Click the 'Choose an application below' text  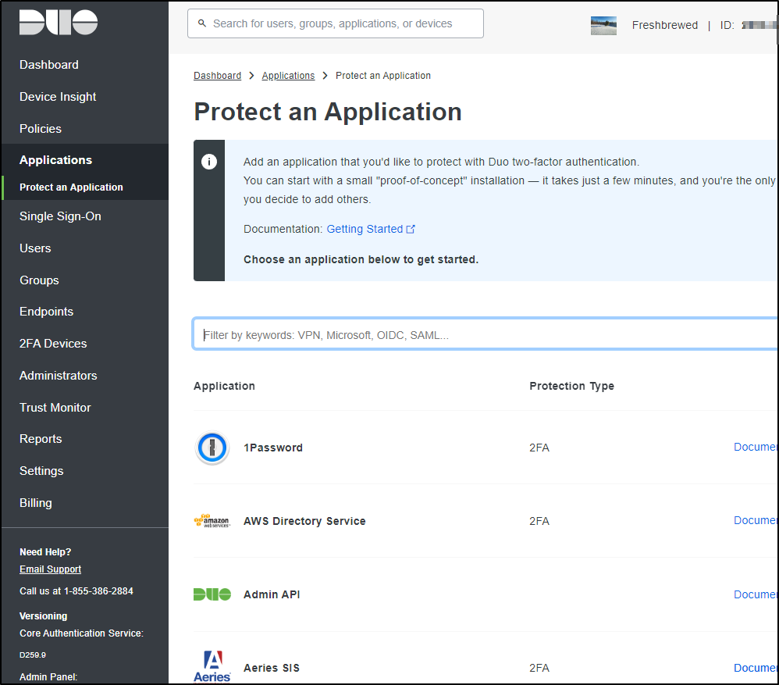361,259
